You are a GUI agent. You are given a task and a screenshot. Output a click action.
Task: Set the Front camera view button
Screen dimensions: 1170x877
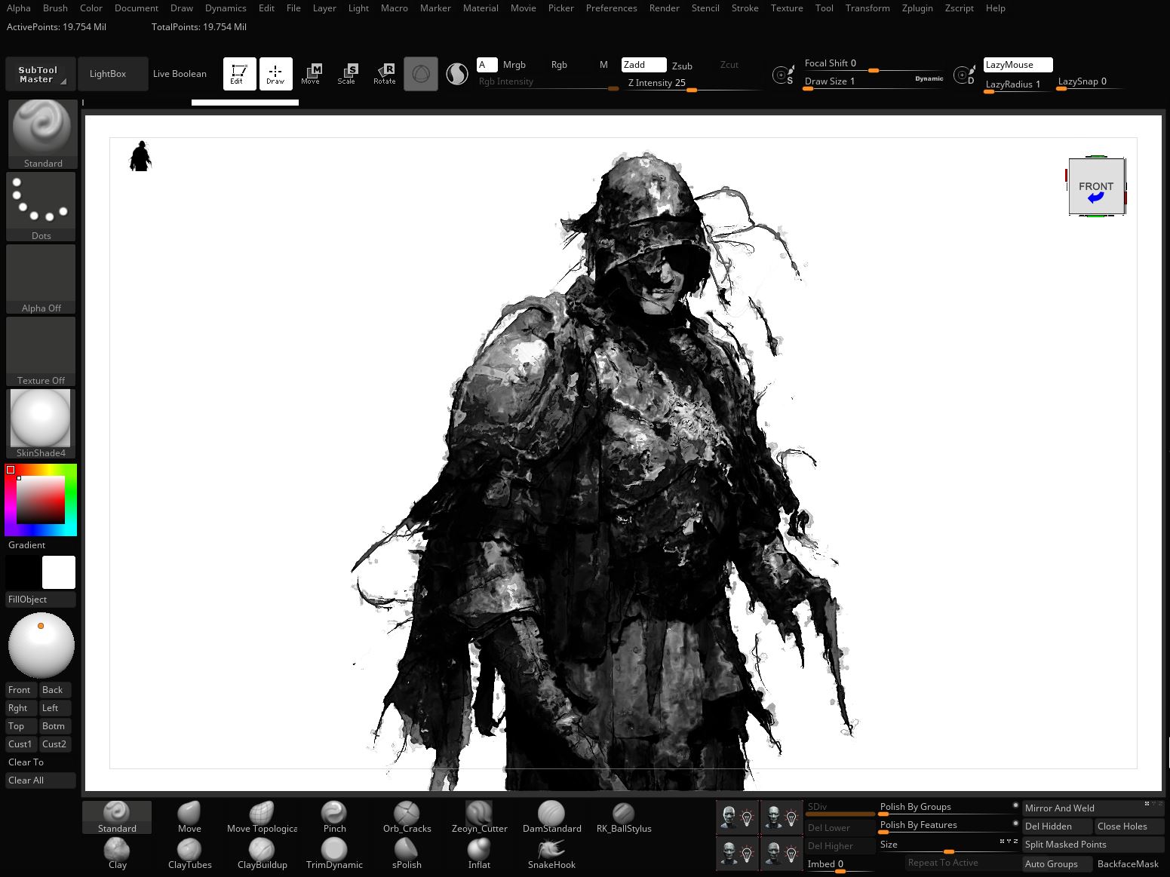click(x=19, y=689)
